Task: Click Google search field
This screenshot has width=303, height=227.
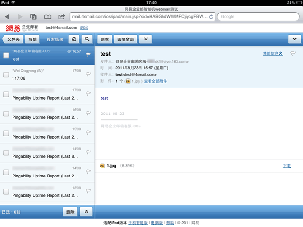Action: click(258, 17)
